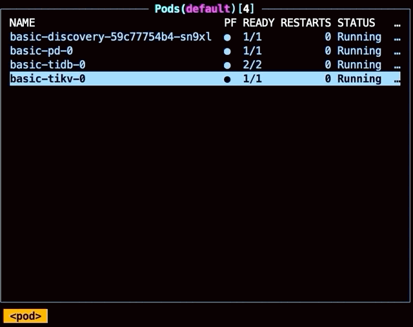The width and height of the screenshot is (413, 327).
Task: Select the basic-pd-0 pod name
Action: pos(41,51)
